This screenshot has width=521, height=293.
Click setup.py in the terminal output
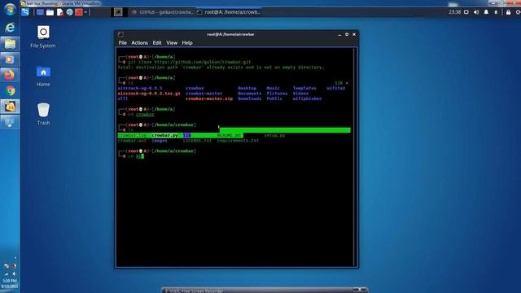pos(274,136)
